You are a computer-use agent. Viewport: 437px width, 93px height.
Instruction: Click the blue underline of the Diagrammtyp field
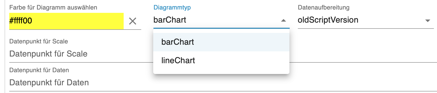click(222, 28)
